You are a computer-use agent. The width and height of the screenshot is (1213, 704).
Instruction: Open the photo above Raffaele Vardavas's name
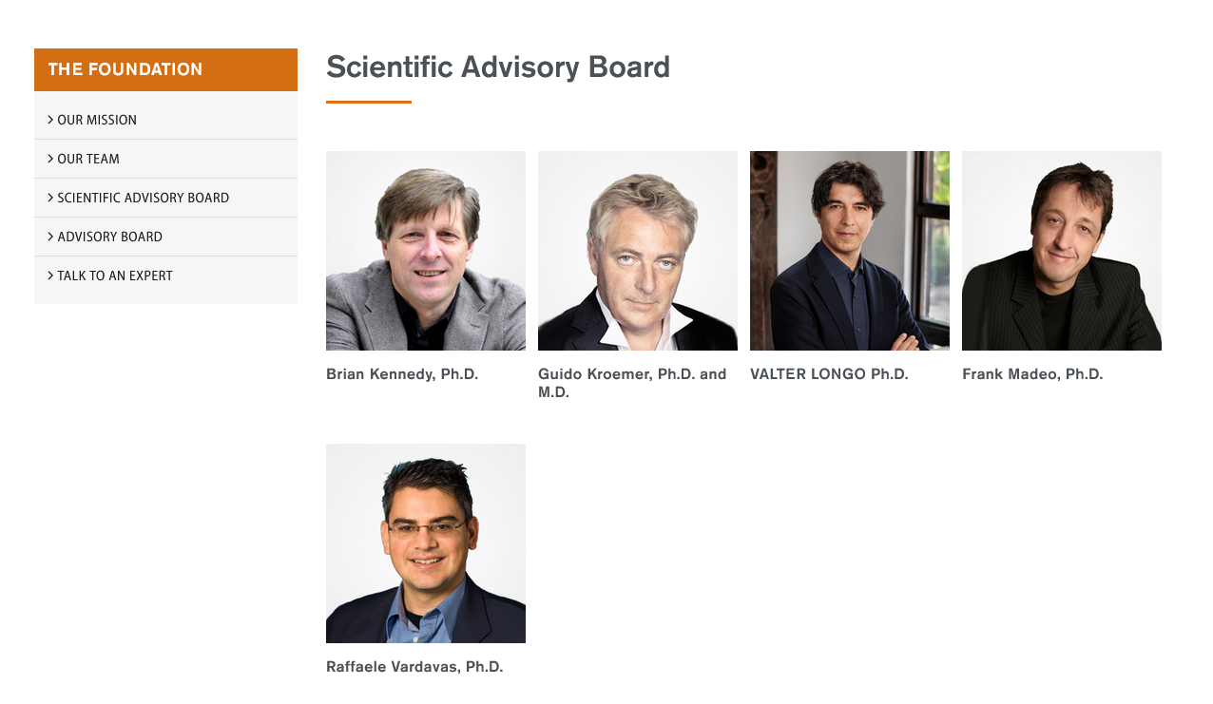point(426,543)
